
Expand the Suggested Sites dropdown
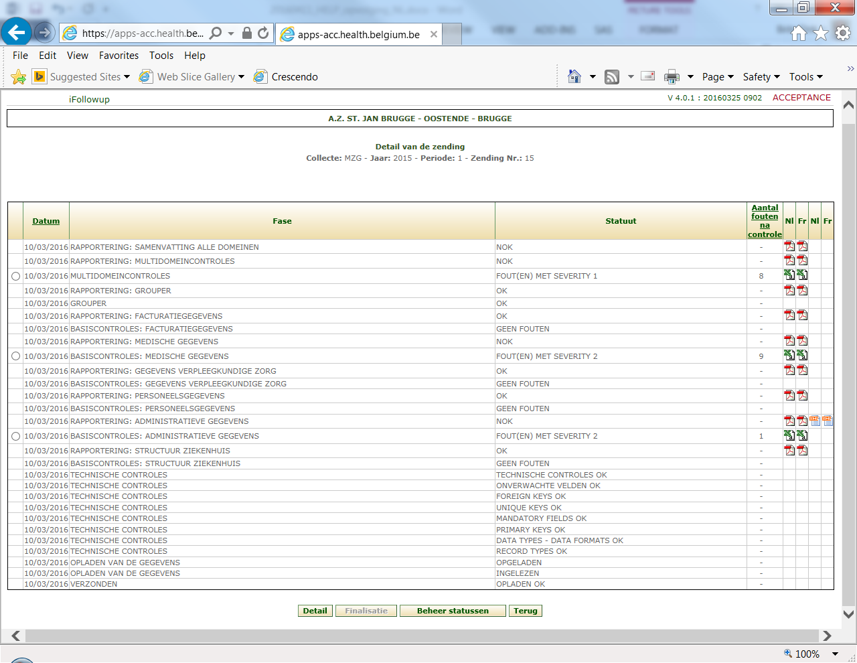(127, 77)
